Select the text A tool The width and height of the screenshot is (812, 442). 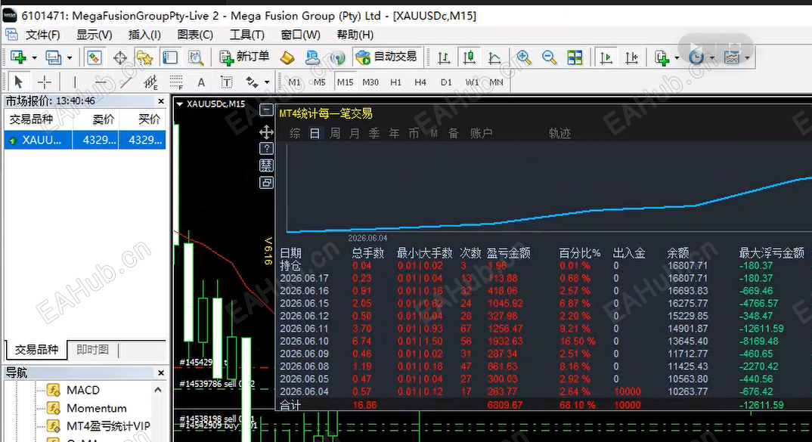[x=201, y=82]
